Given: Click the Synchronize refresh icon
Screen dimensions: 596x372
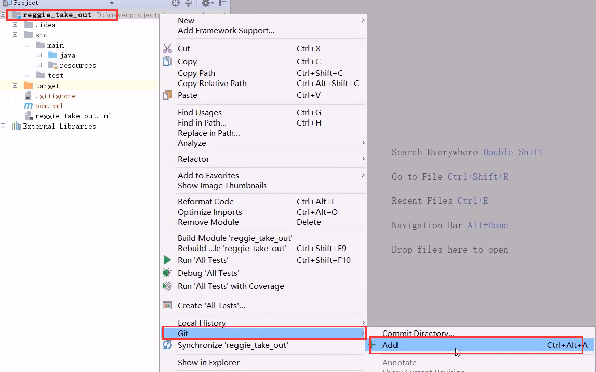Looking at the screenshot, I should 167,345.
